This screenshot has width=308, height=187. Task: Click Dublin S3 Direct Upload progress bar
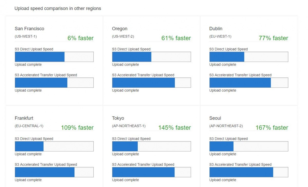pos(249,57)
